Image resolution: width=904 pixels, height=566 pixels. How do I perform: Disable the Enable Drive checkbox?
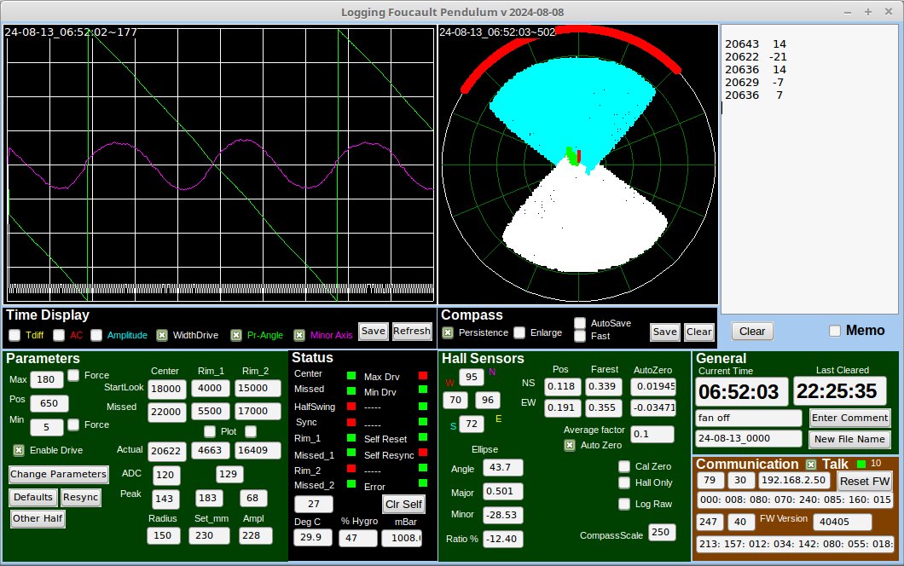[19, 449]
